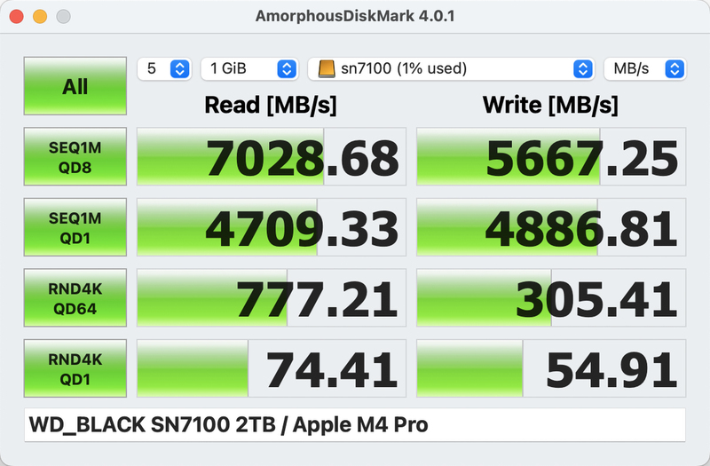Select the 5667.25 SEQ1M QD8 write result
This screenshot has height=466, width=710.
551,157
